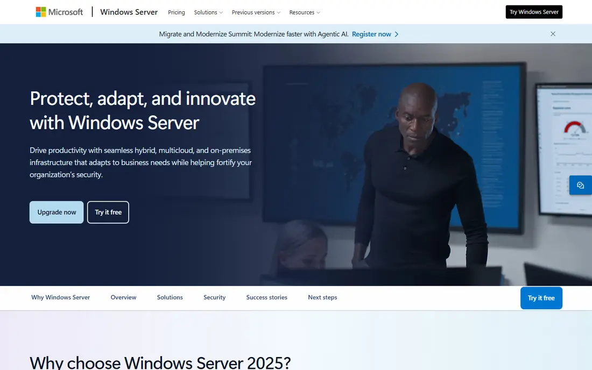Viewport: 592px width, 370px height.
Task: Expand the Previous versions dropdown
Action: coord(256,12)
